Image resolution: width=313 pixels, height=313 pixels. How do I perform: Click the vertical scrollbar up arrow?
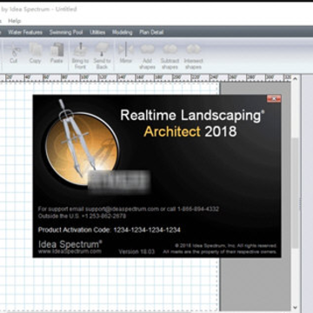click(x=295, y=79)
